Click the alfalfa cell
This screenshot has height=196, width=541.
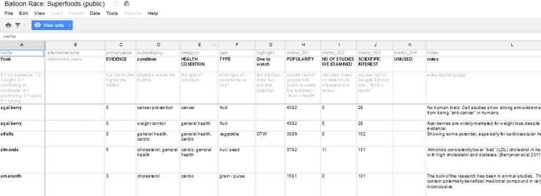[22, 139]
